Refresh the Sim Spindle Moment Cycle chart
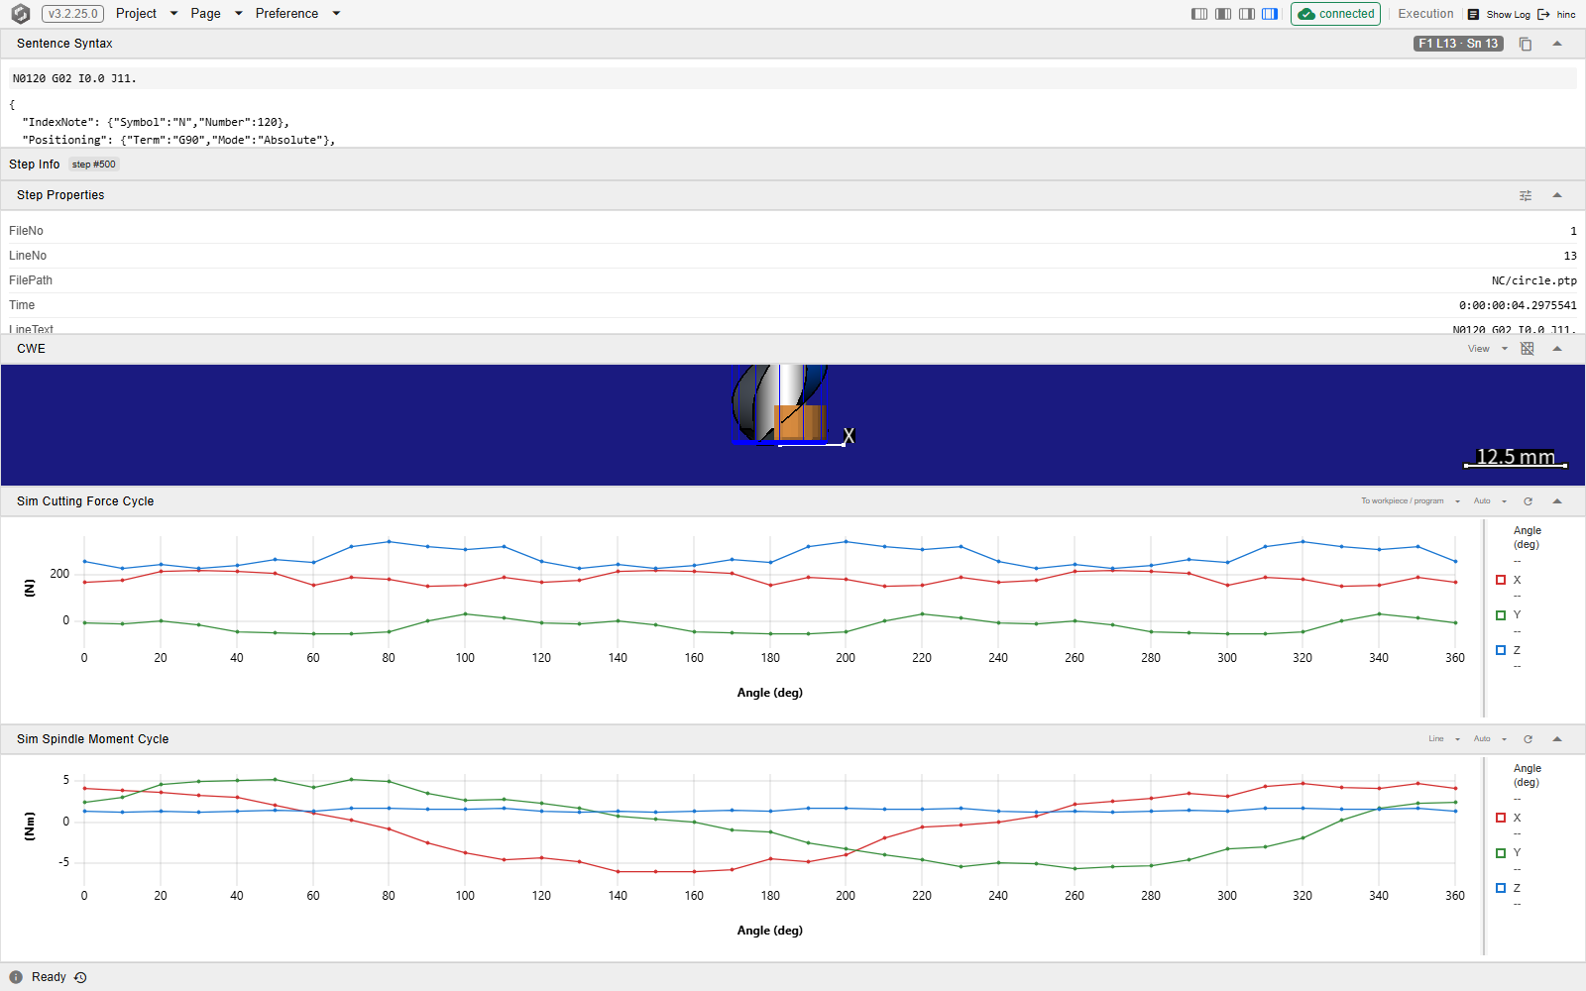 click(x=1528, y=739)
